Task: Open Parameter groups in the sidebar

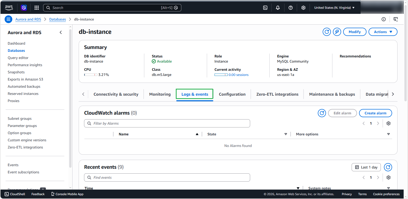Action: coord(22,126)
